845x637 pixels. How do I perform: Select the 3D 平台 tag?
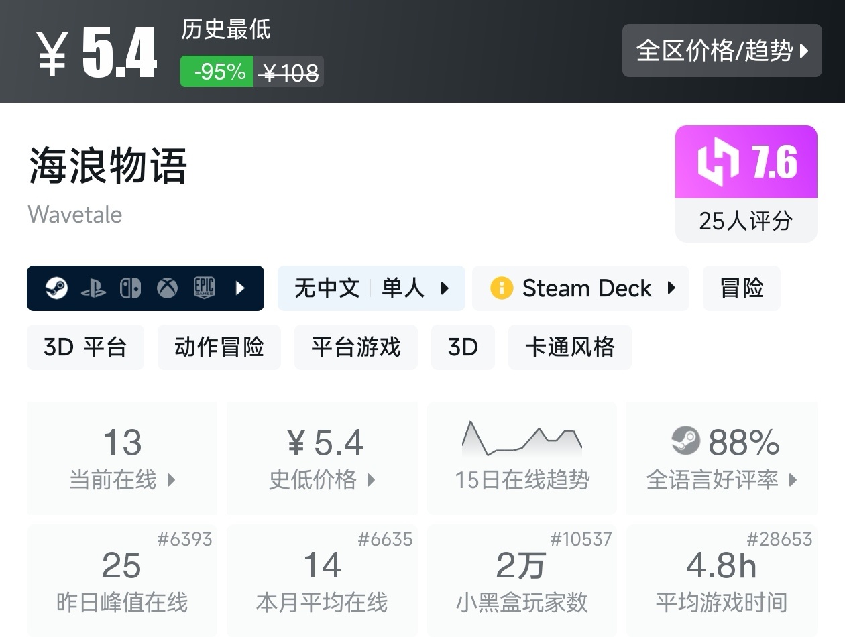pyautogui.click(x=85, y=347)
